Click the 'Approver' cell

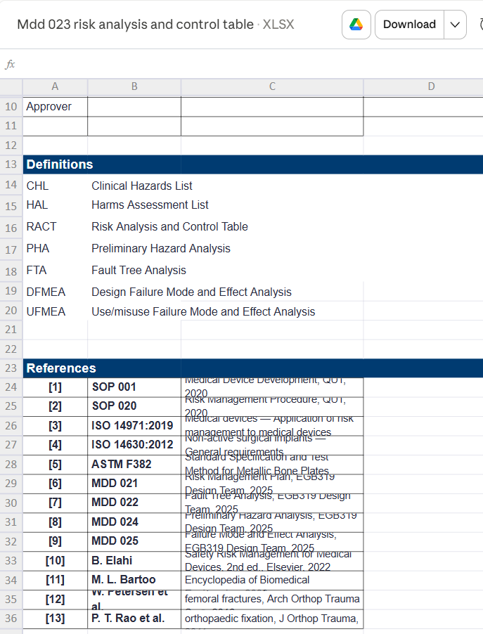point(55,107)
